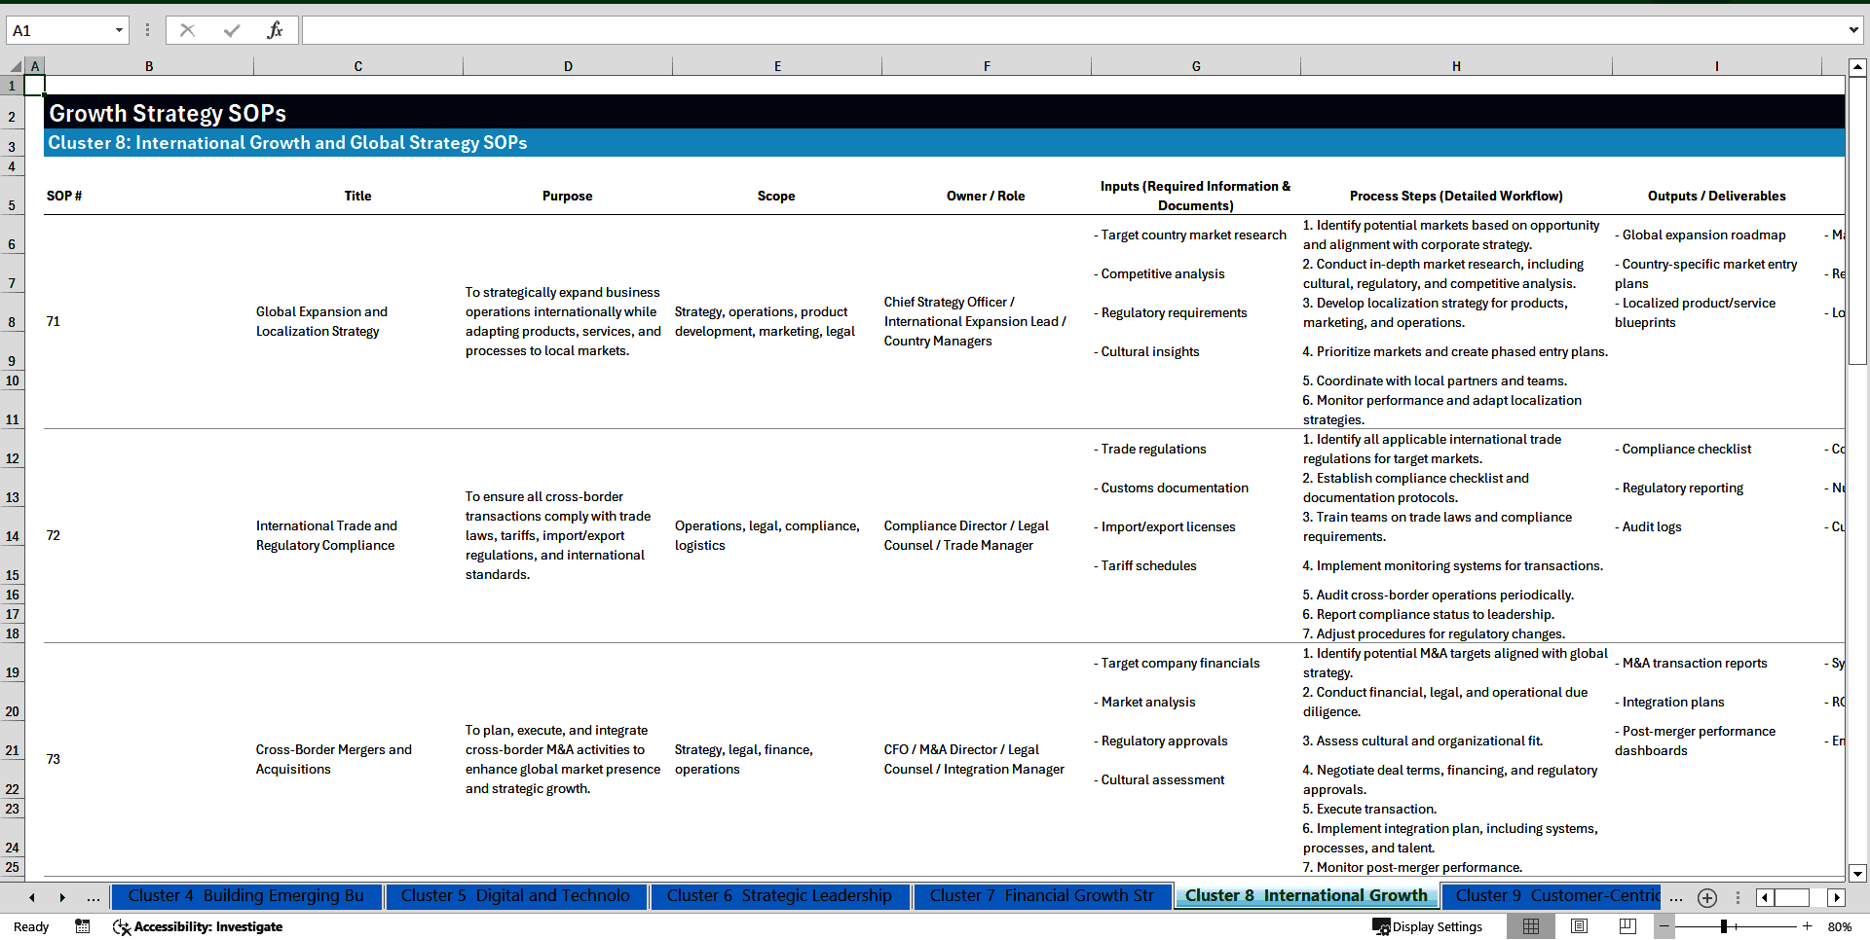Click the Insert Function (fx) icon

[x=276, y=29]
